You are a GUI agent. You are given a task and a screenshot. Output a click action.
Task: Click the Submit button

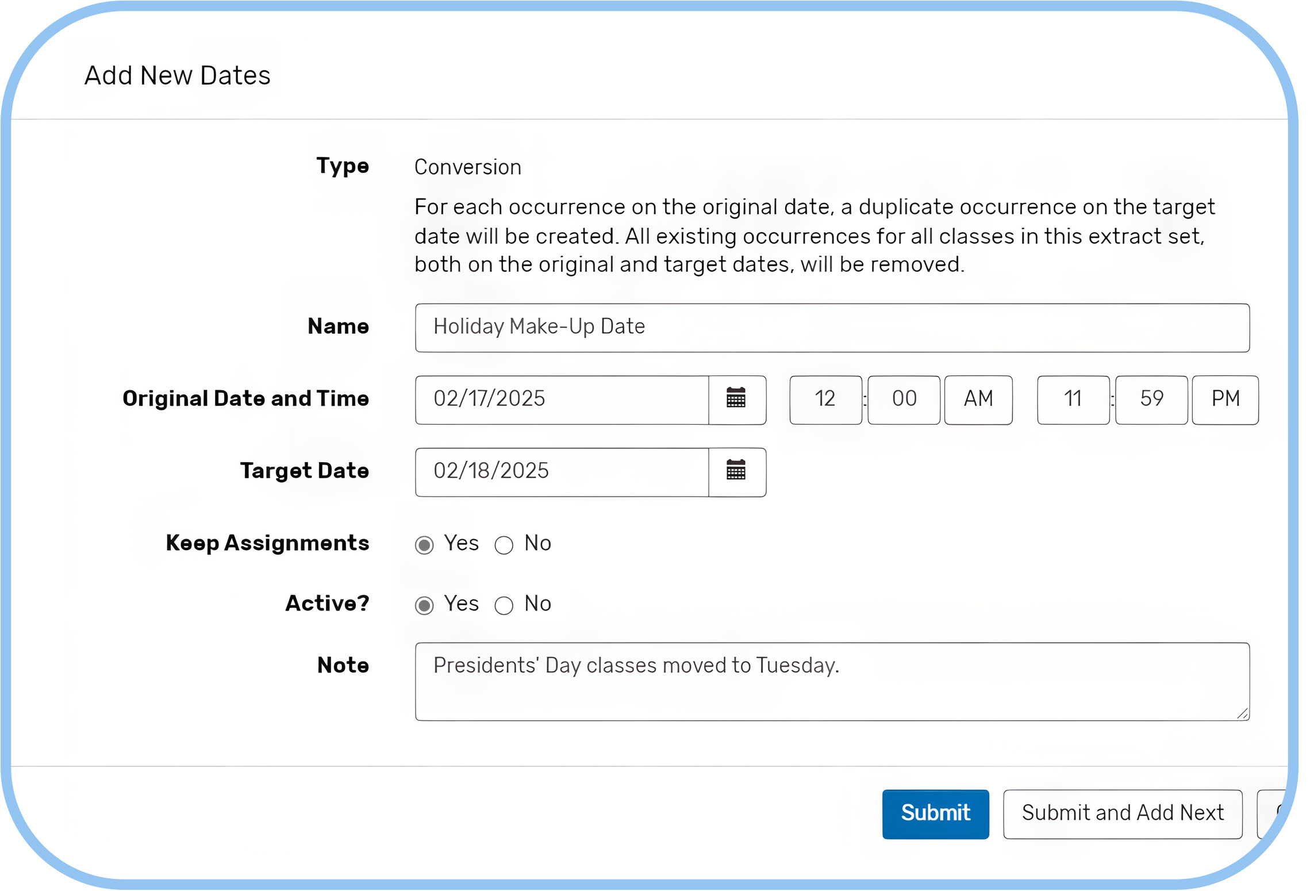935,813
